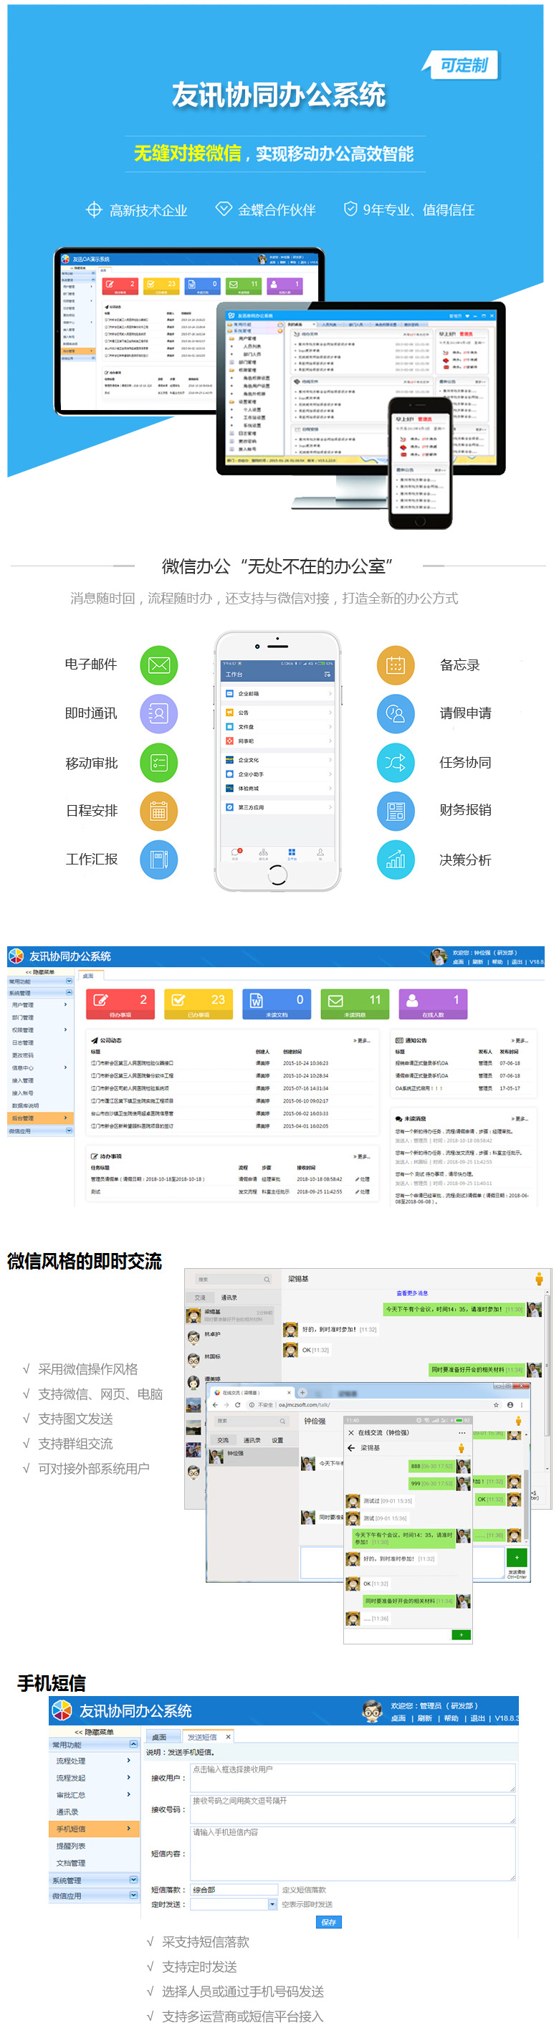Expand 微信应用 section in SMS sidebar
The width and height of the screenshot is (559, 2043).
(133, 1895)
